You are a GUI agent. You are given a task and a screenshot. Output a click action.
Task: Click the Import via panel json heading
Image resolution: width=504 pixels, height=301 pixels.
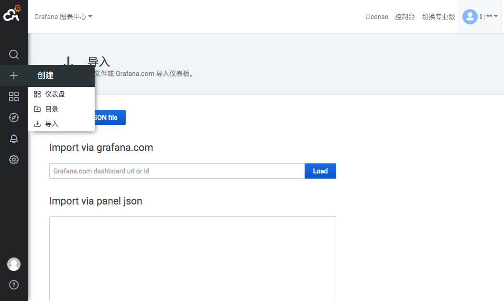pos(96,201)
